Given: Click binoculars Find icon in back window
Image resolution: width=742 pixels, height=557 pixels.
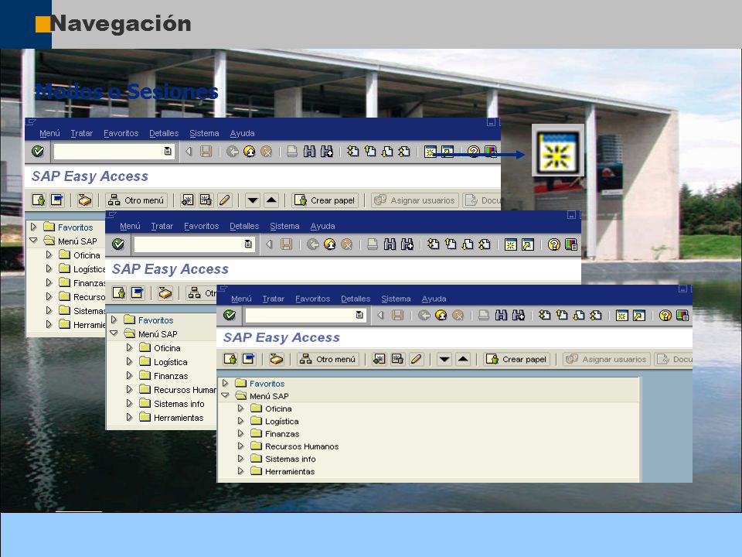Looking at the screenshot, I should point(309,152).
